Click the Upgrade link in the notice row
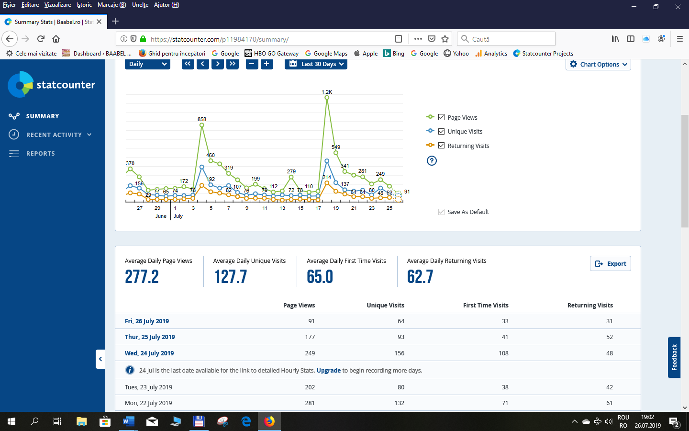 [x=328, y=370]
